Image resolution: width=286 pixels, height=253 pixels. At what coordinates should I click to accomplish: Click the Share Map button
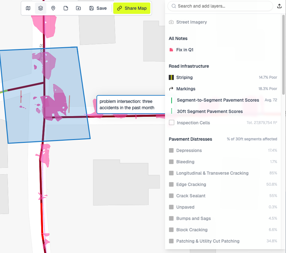pos(132,8)
